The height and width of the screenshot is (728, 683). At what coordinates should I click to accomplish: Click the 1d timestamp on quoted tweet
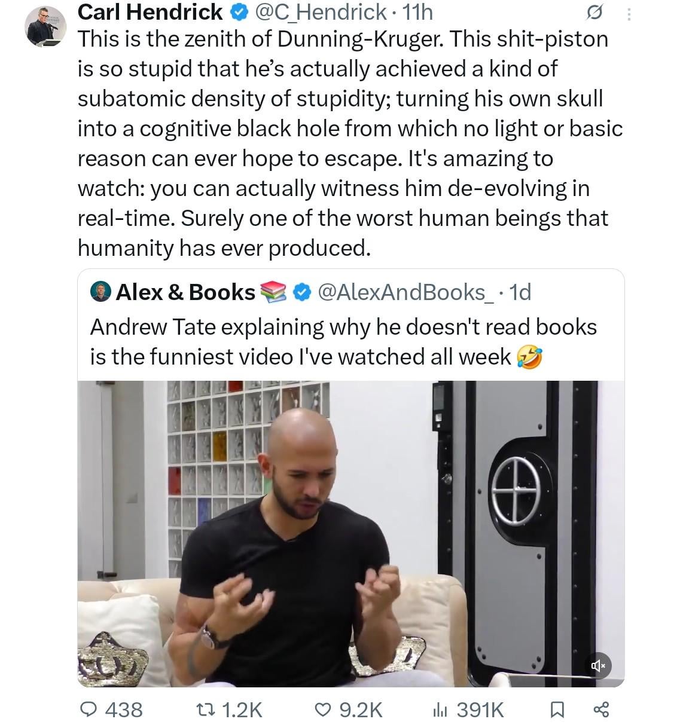(x=520, y=292)
